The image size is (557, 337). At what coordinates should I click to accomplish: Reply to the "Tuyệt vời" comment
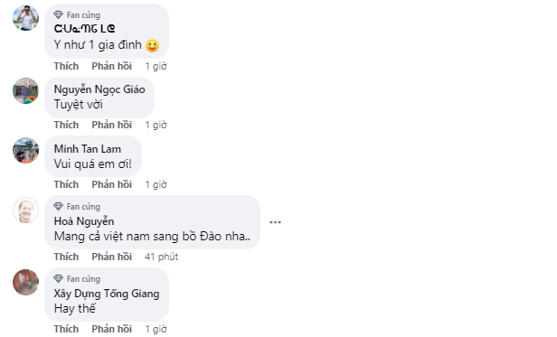coord(111,125)
